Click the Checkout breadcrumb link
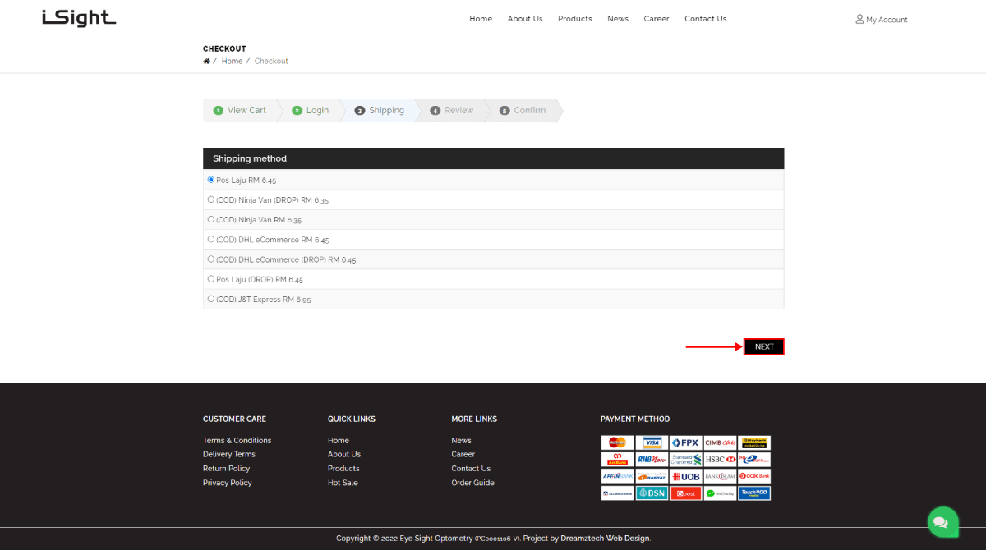The height and width of the screenshot is (550, 986). click(x=271, y=62)
